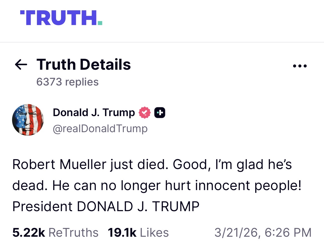Open Donald J. Trump's profile avatar
Viewport: 324px width, 243px height.
pos(28,120)
